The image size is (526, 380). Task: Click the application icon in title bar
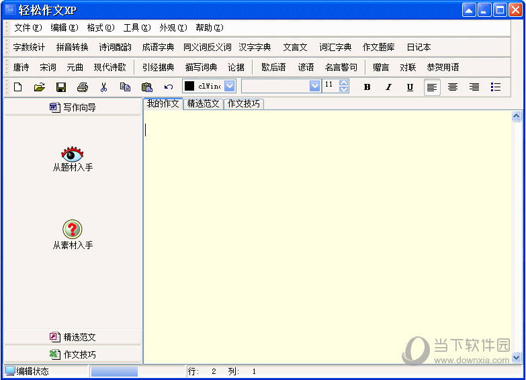tap(10, 9)
